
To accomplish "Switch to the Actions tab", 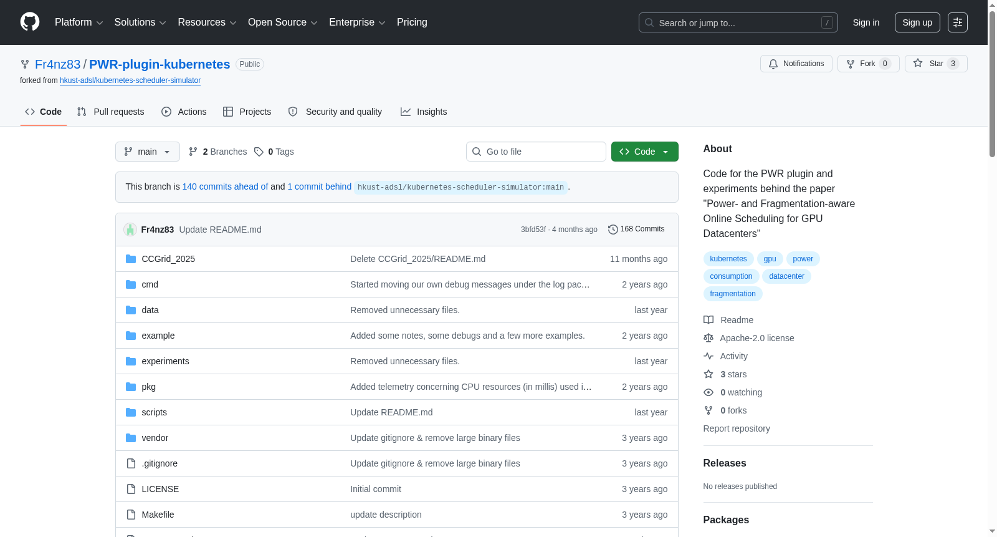I will pyautogui.click(x=184, y=112).
